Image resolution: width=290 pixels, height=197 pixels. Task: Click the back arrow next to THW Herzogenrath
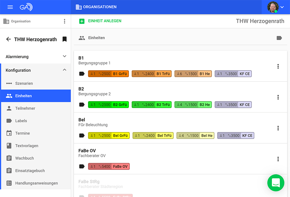click(8, 39)
